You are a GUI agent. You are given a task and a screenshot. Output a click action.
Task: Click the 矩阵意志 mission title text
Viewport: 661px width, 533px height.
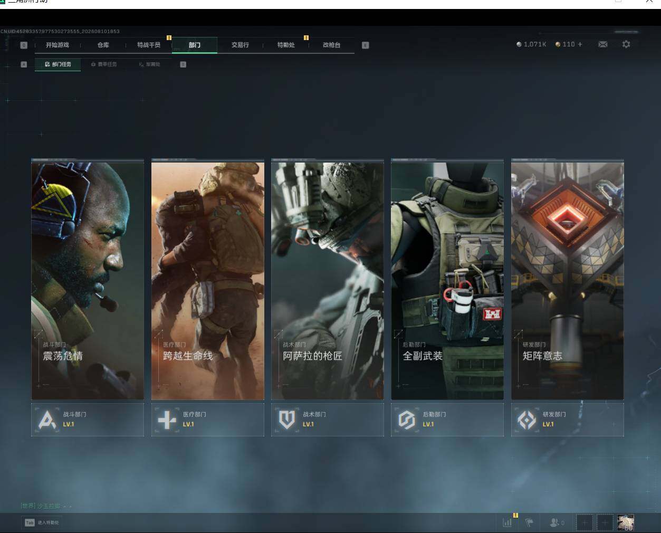pyautogui.click(x=542, y=356)
